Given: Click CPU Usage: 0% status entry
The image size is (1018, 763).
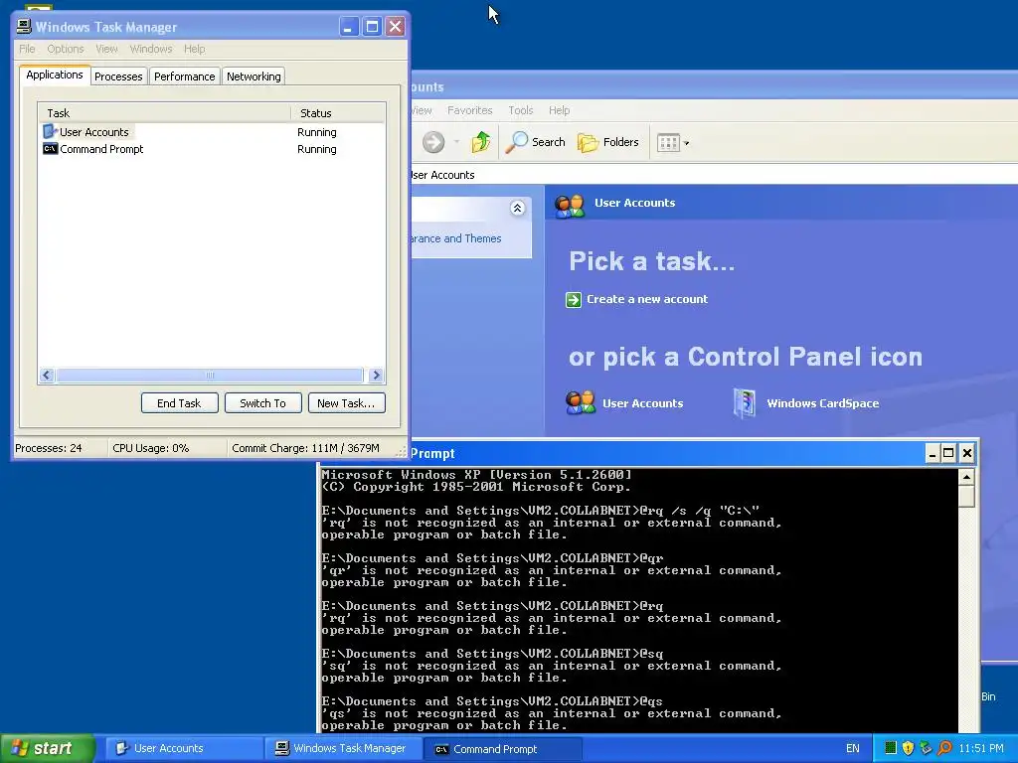Looking at the screenshot, I should tap(151, 448).
